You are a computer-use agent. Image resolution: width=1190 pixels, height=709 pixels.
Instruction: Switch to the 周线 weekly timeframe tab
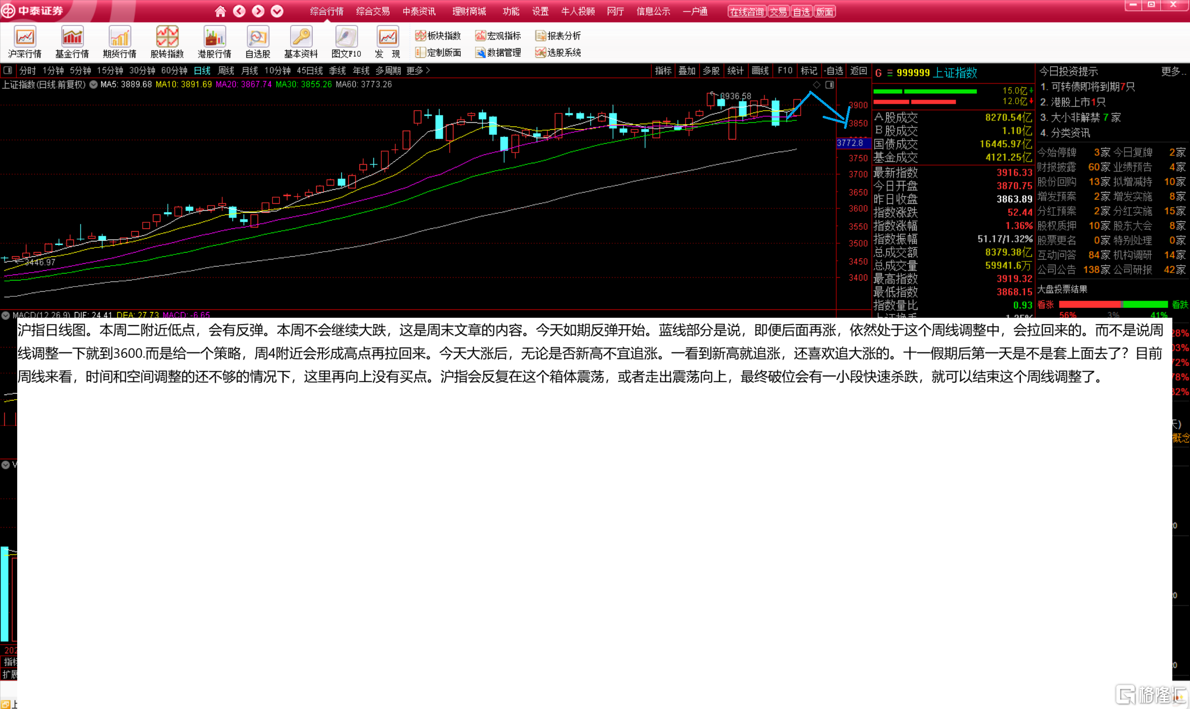(226, 71)
